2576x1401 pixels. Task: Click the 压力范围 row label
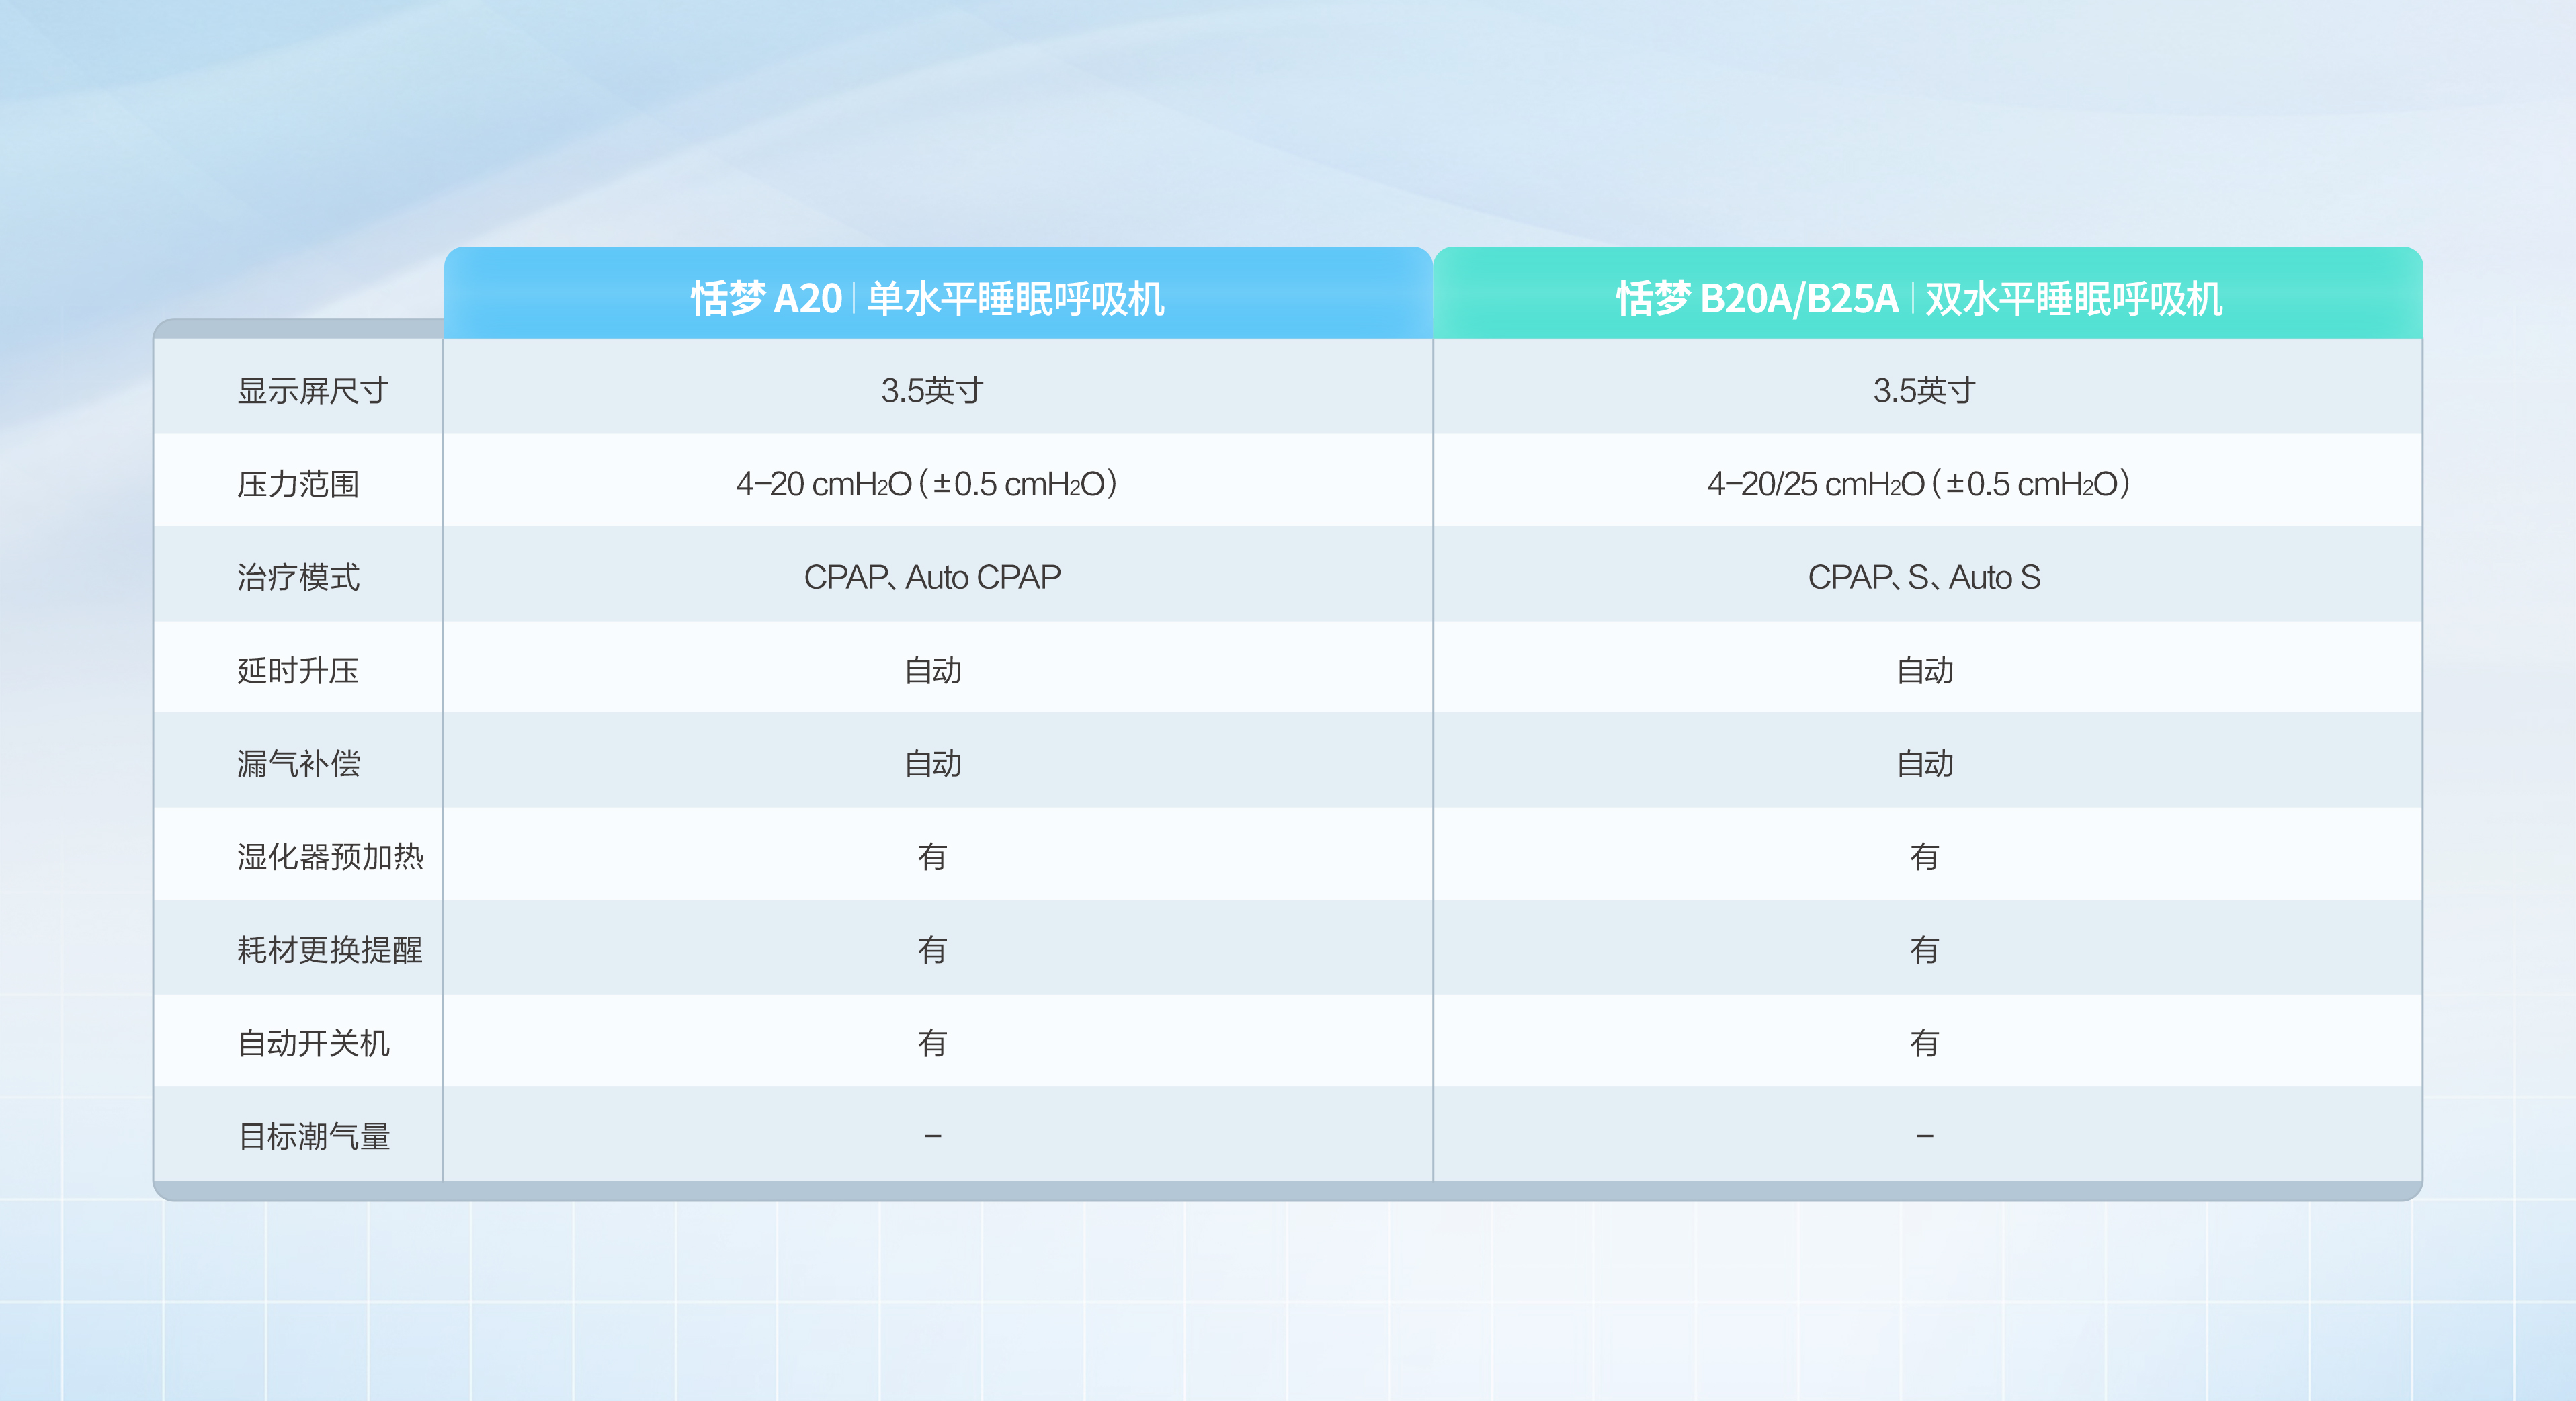point(298,484)
